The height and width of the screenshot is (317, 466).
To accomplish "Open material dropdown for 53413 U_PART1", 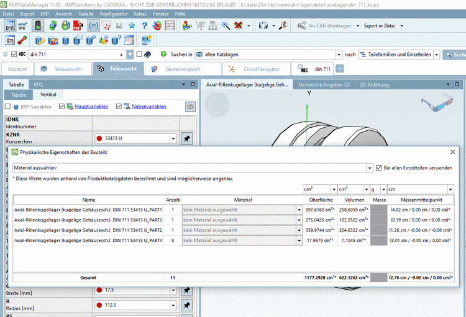I will 299,210.
